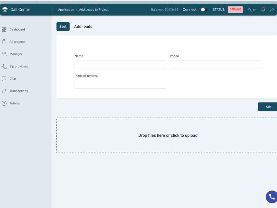Click the Add leads heading

pos(83,27)
